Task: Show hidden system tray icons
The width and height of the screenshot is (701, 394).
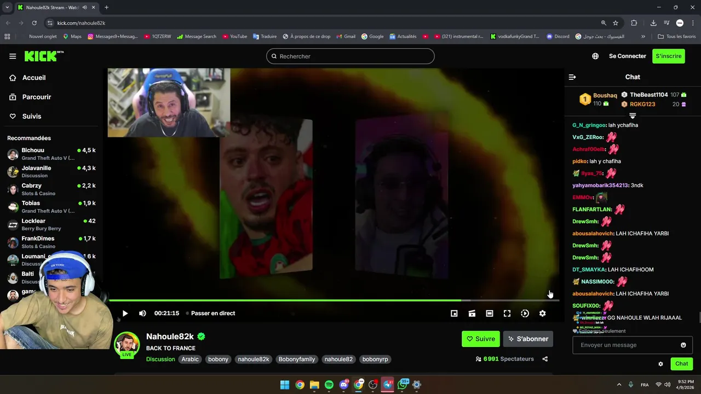Action: [x=619, y=385]
